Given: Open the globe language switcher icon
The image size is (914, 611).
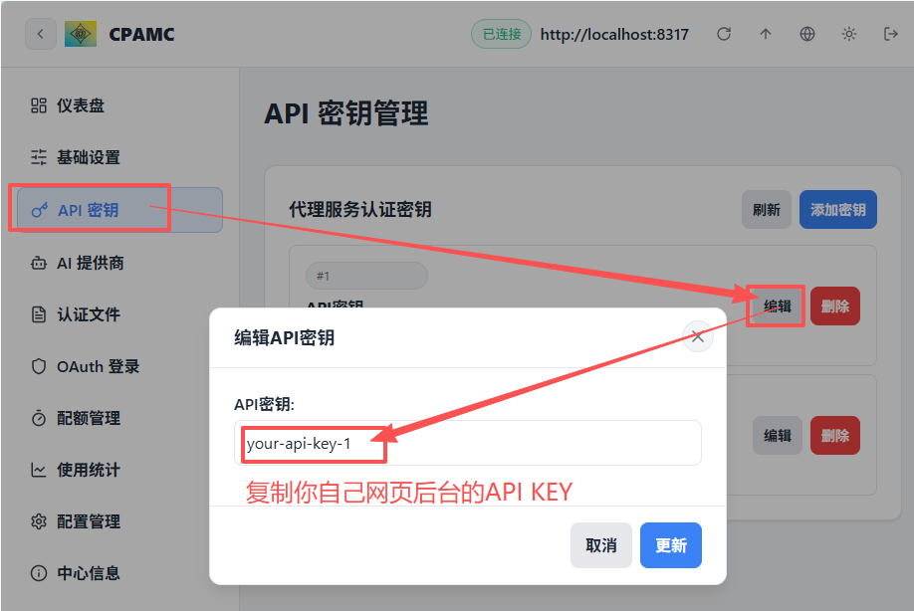Looking at the screenshot, I should [807, 34].
